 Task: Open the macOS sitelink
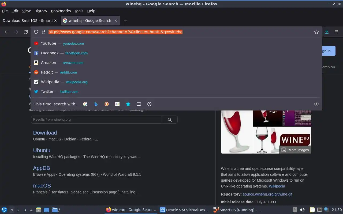point(42,186)
